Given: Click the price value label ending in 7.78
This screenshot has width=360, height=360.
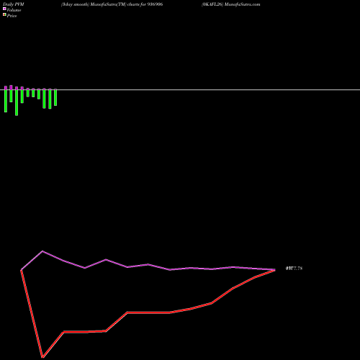Looking at the screenshot, I should [294, 269].
